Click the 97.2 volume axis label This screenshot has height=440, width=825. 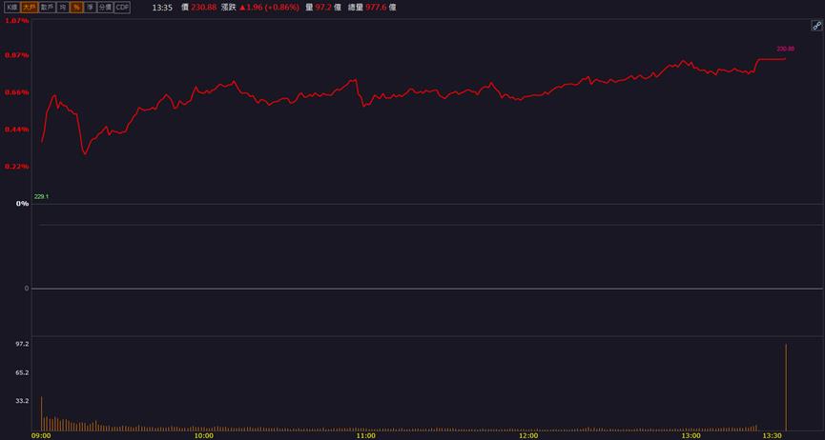[x=22, y=344]
